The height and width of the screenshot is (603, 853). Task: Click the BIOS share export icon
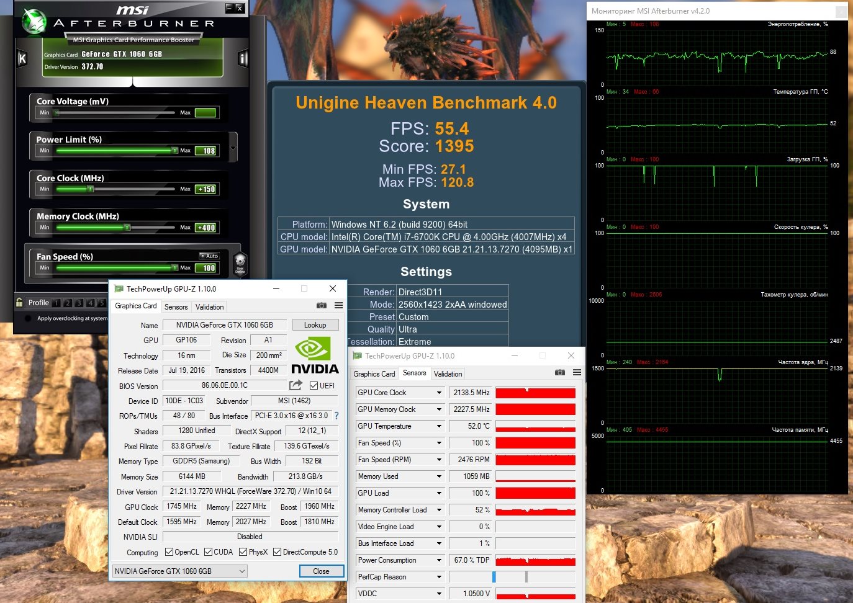coord(296,385)
